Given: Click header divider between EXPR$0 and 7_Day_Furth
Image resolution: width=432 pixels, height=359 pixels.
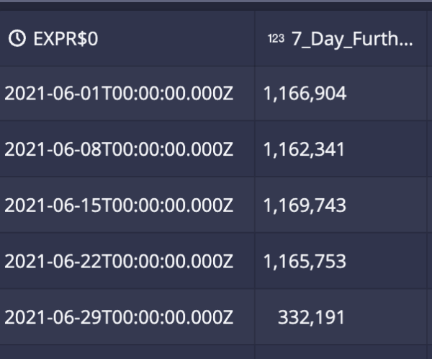Looking at the screenshot, I should 255,39.
